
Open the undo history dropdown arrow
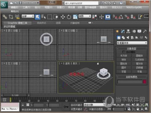click(x=28, y=3)
